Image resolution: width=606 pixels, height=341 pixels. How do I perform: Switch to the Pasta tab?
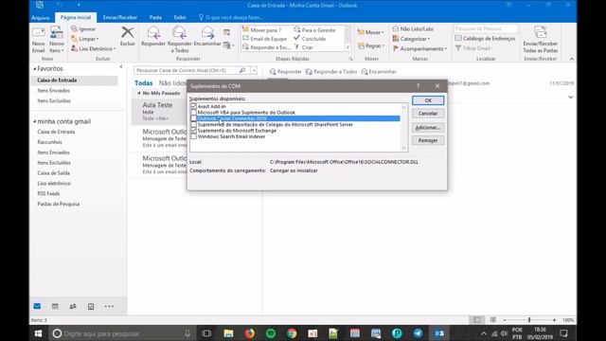coord(155,17)
